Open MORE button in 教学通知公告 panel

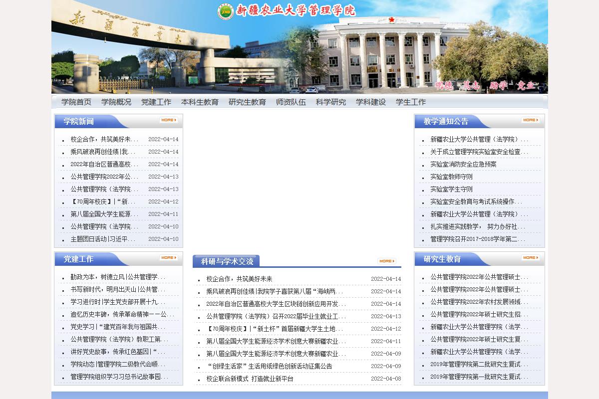click(x=531, y=120)
